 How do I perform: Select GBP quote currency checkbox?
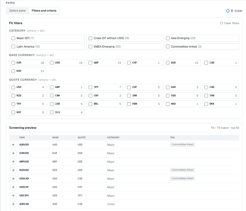tap(52, 87)
